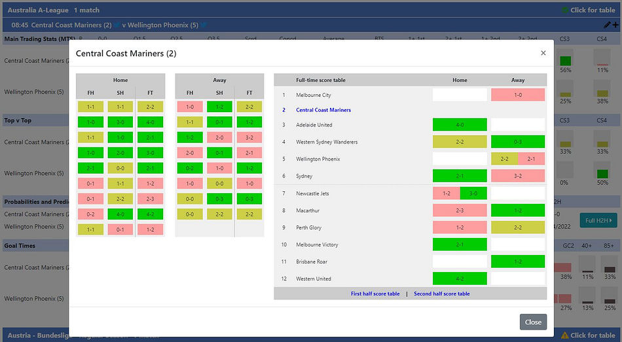The image size is (622, 342).
Task: Click the green circle icon for A-League table
Action: (565, 10)
